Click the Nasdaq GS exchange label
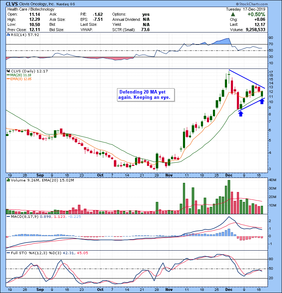Screen dimensions: 282x293 point(66,4)
